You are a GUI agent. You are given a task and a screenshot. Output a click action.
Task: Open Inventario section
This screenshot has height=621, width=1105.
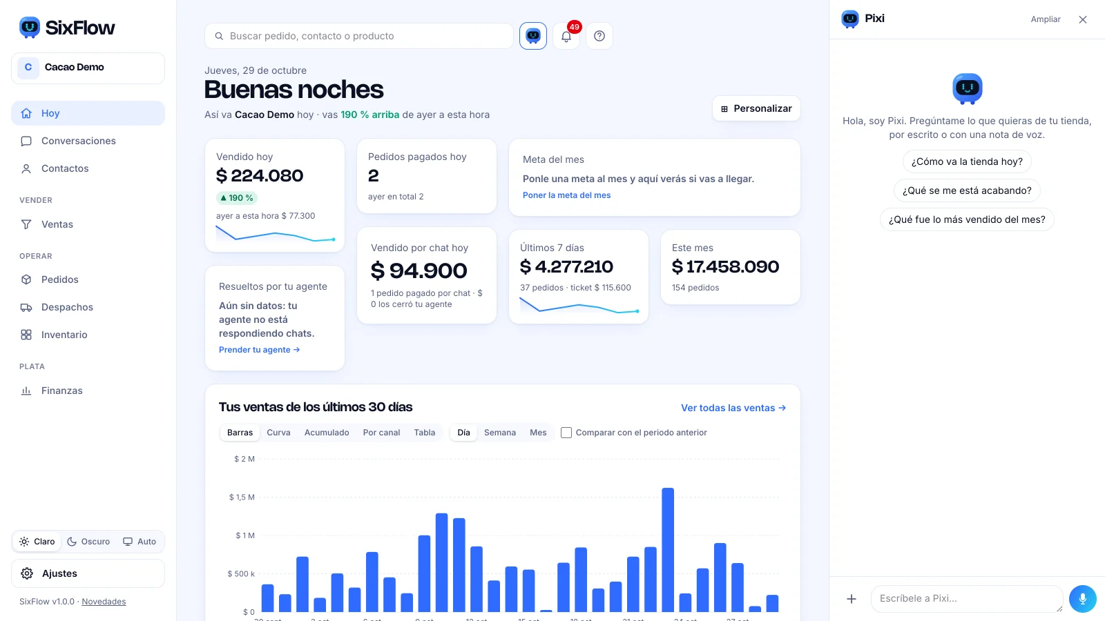point(88,335)
